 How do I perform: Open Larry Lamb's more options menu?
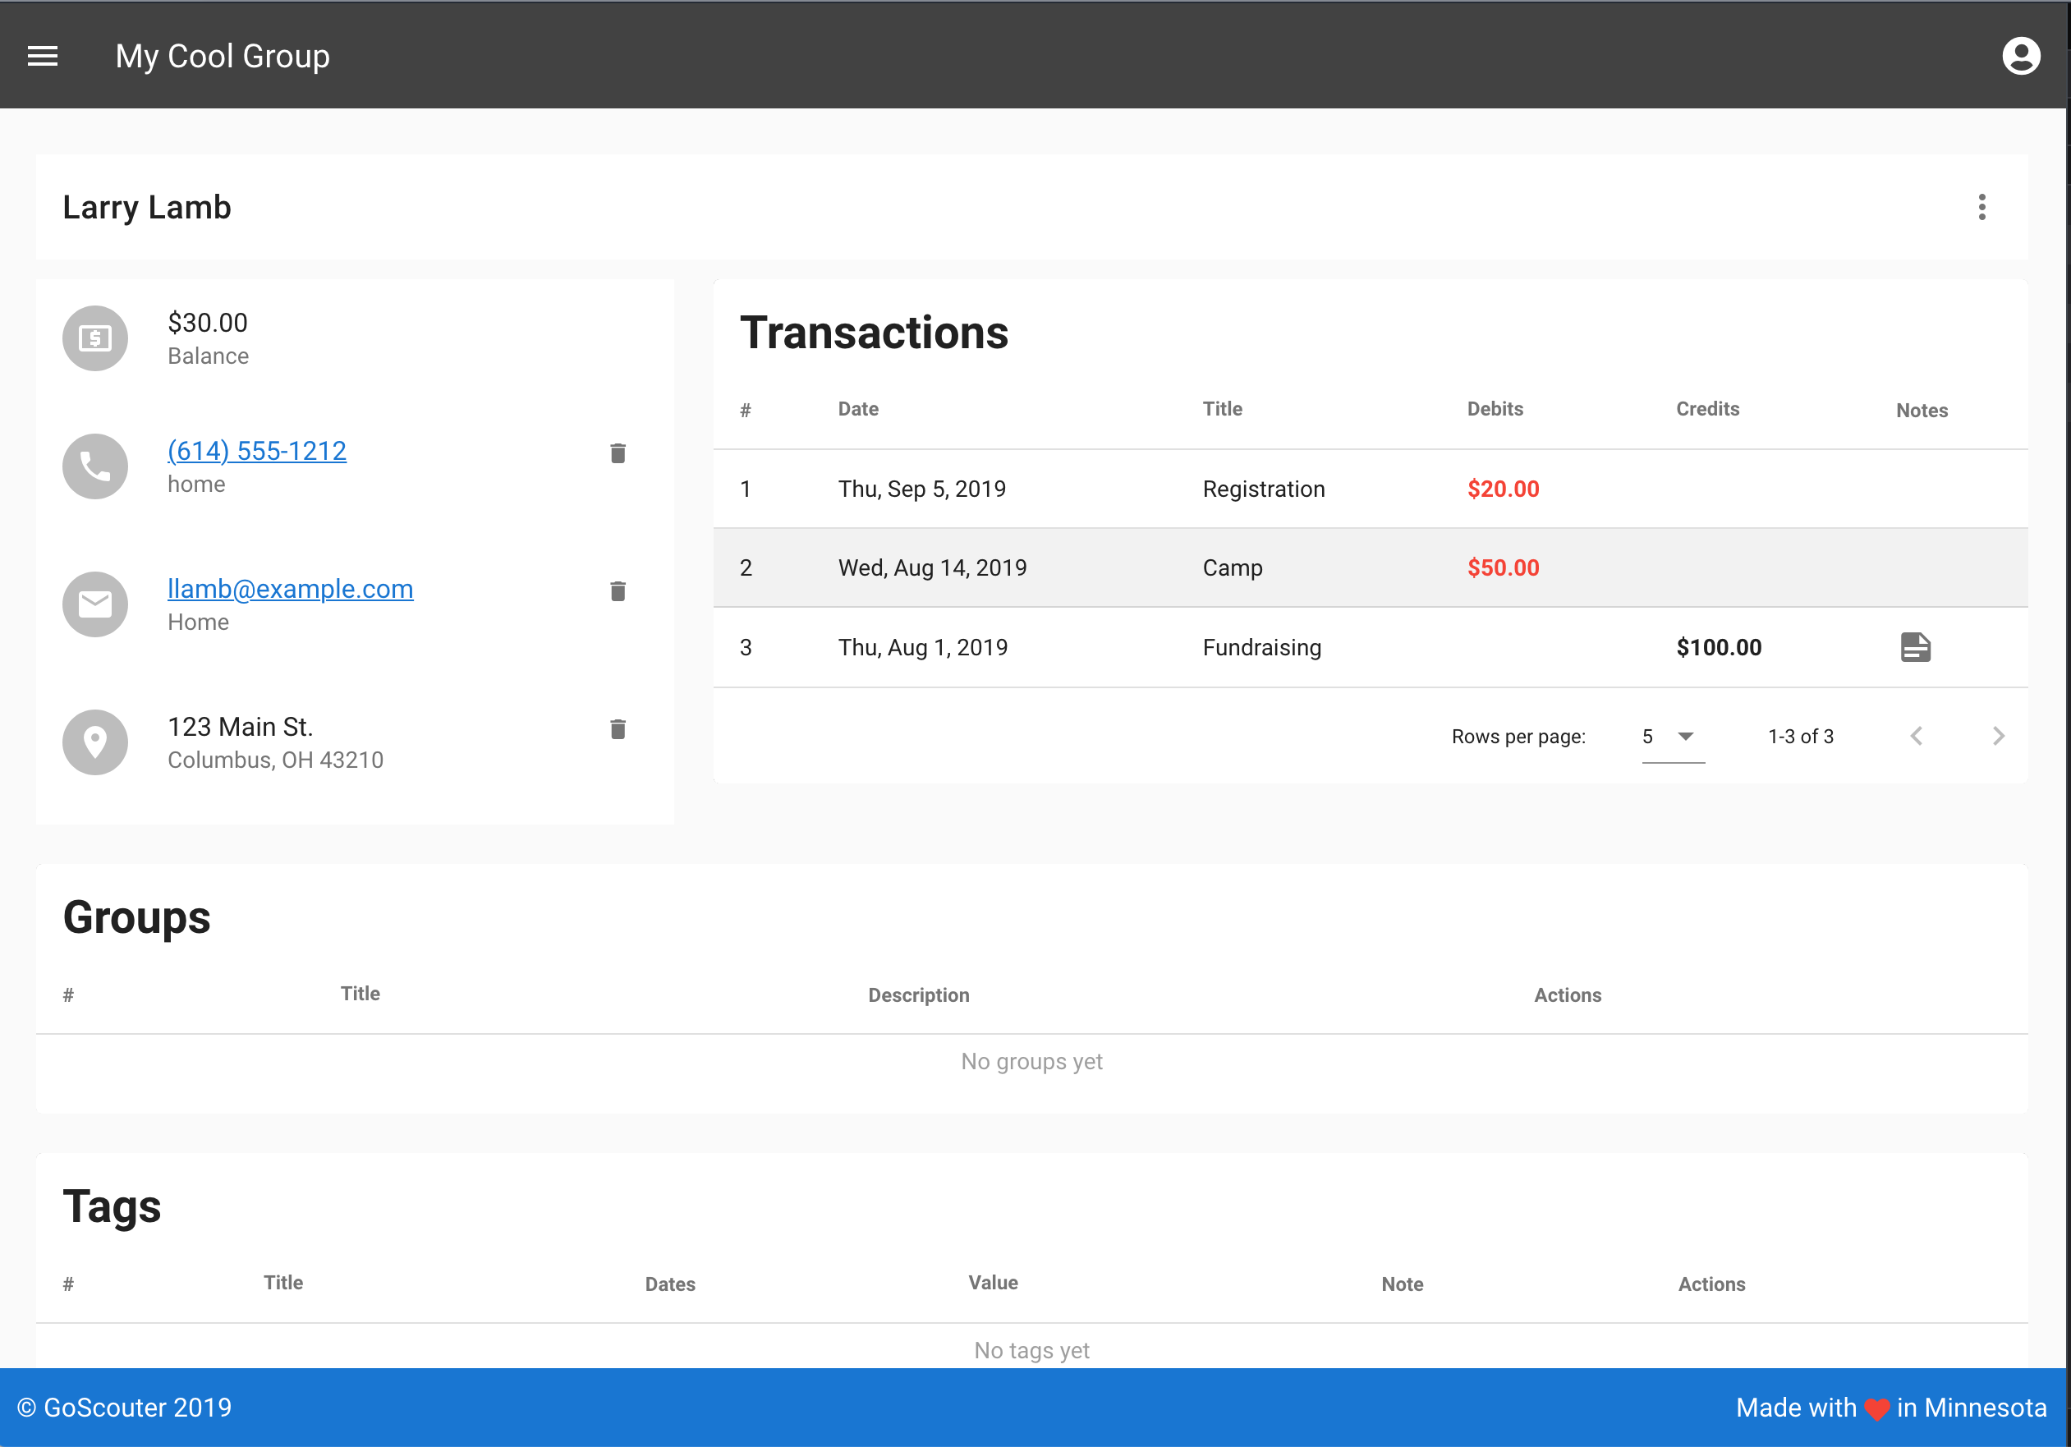1981,207
